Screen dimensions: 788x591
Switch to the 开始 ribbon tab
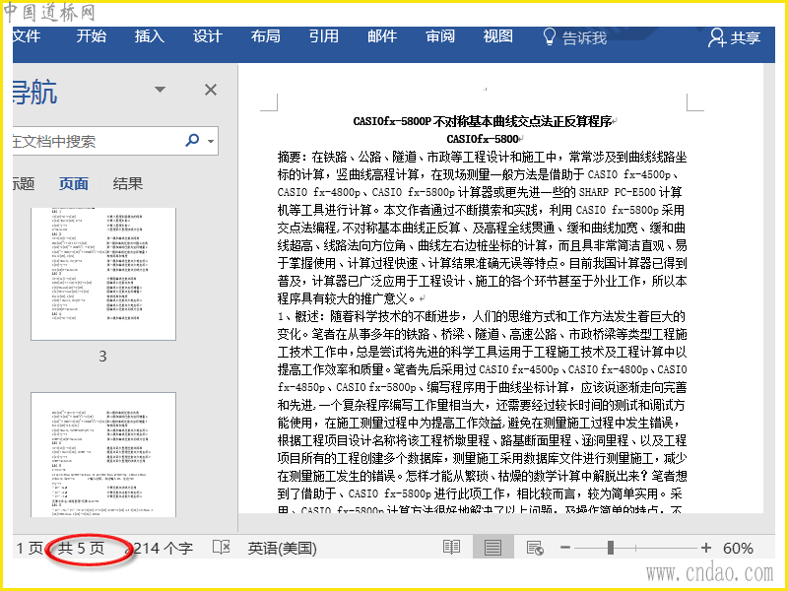coord(92,37)
